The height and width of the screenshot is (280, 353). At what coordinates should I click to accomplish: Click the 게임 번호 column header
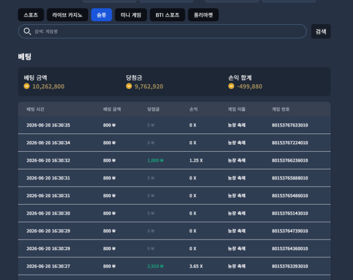click(281, 109)
